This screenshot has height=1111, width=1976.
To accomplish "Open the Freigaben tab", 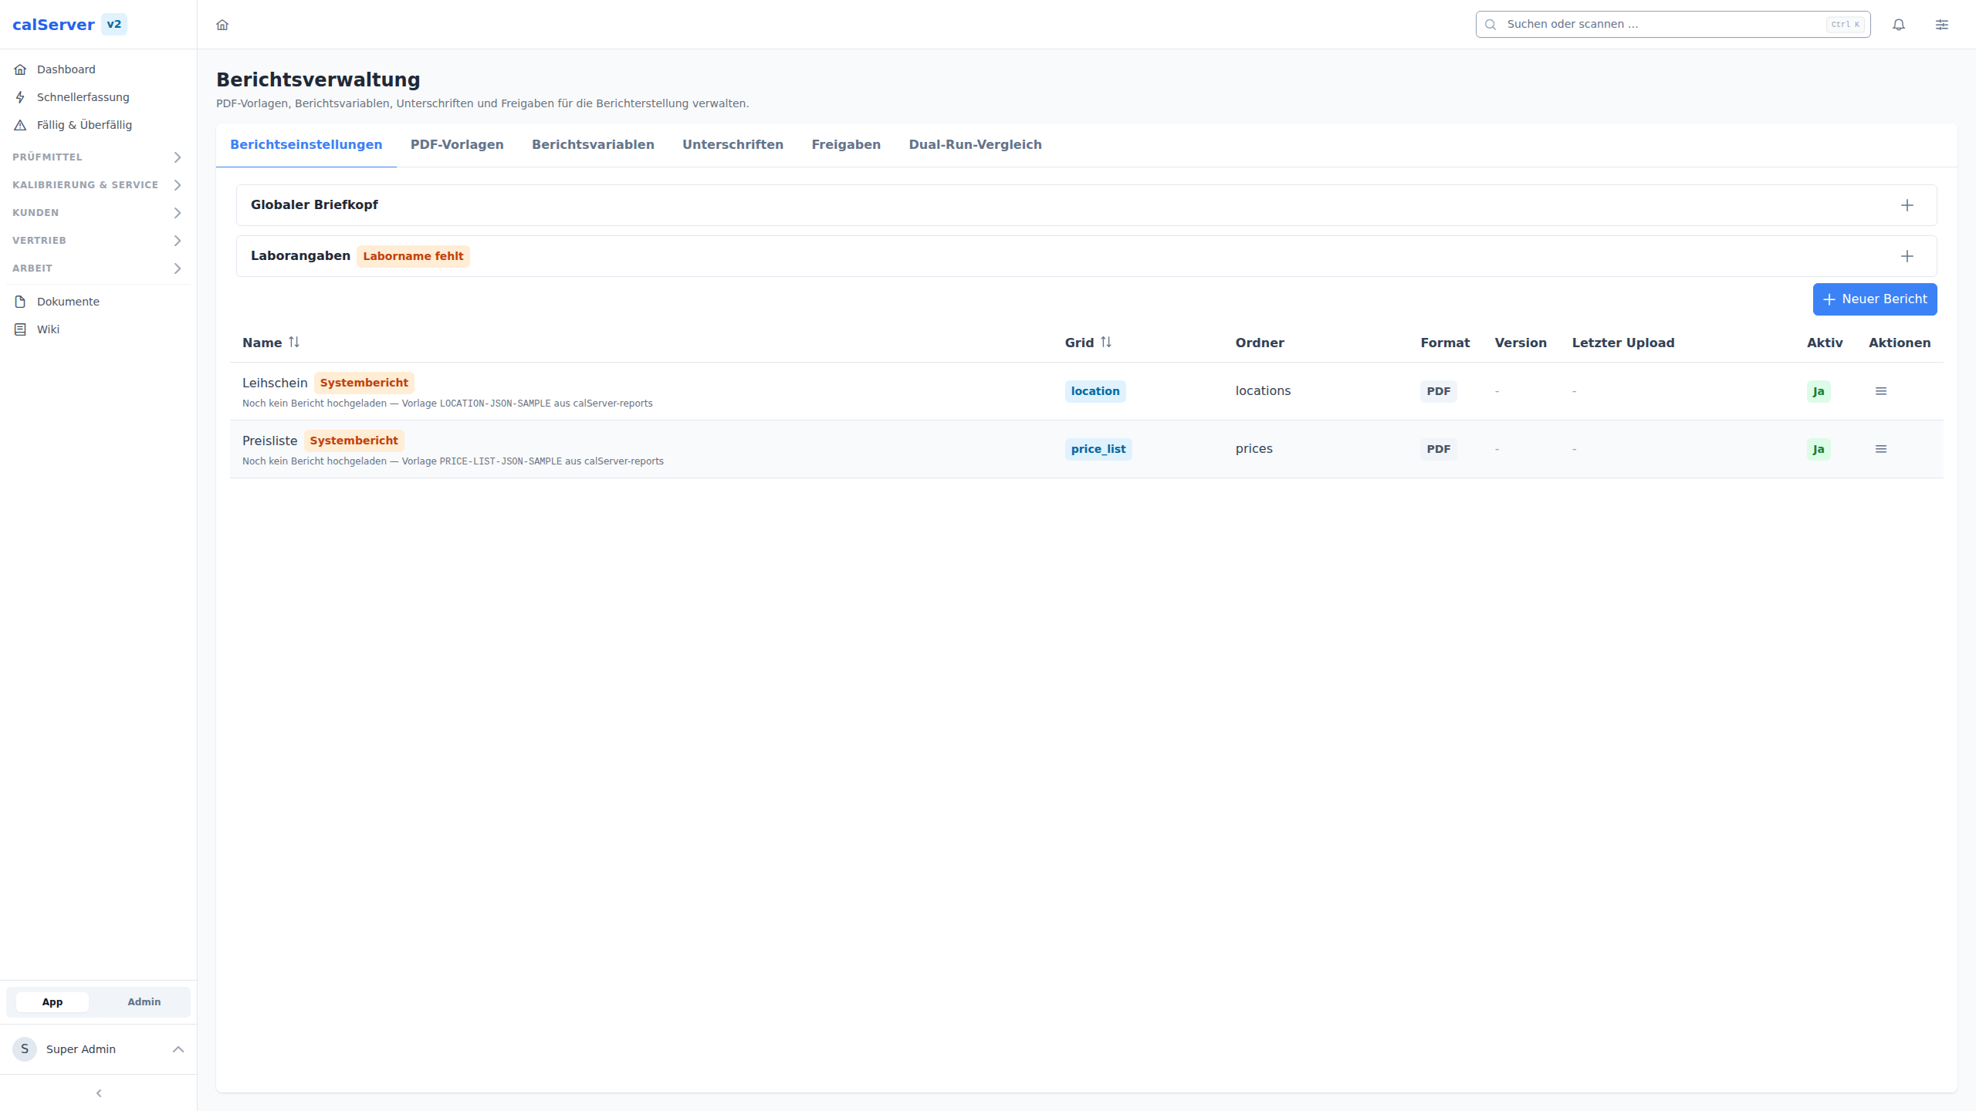I will [846, 145].
